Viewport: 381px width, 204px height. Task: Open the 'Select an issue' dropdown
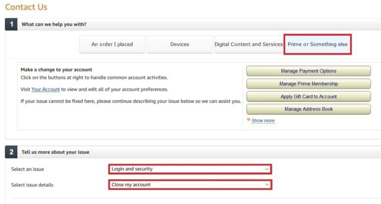(x=190, y=169)
